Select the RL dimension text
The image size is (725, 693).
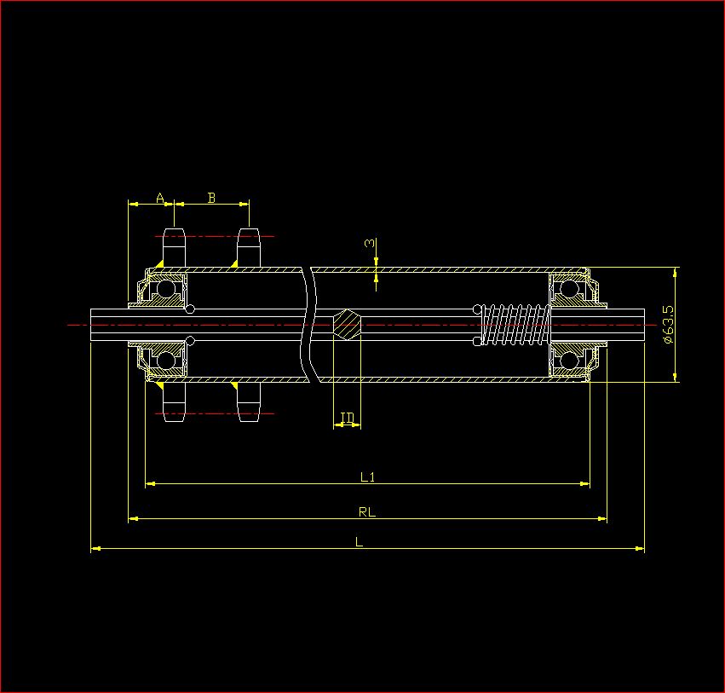[x=367, y=512]
